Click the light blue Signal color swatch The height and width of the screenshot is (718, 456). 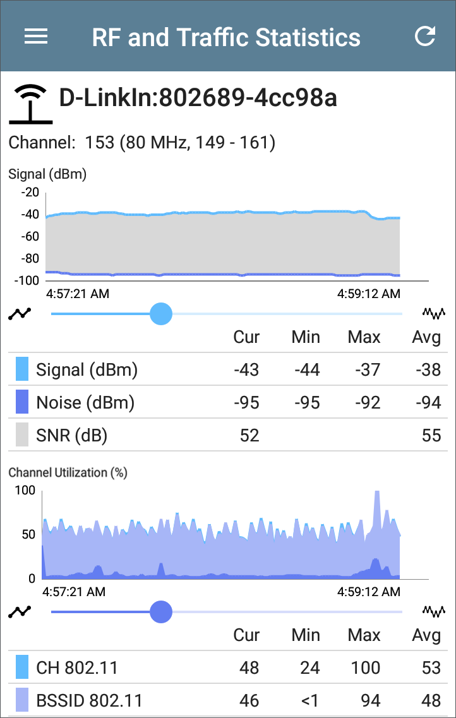(x=22, y=369)
